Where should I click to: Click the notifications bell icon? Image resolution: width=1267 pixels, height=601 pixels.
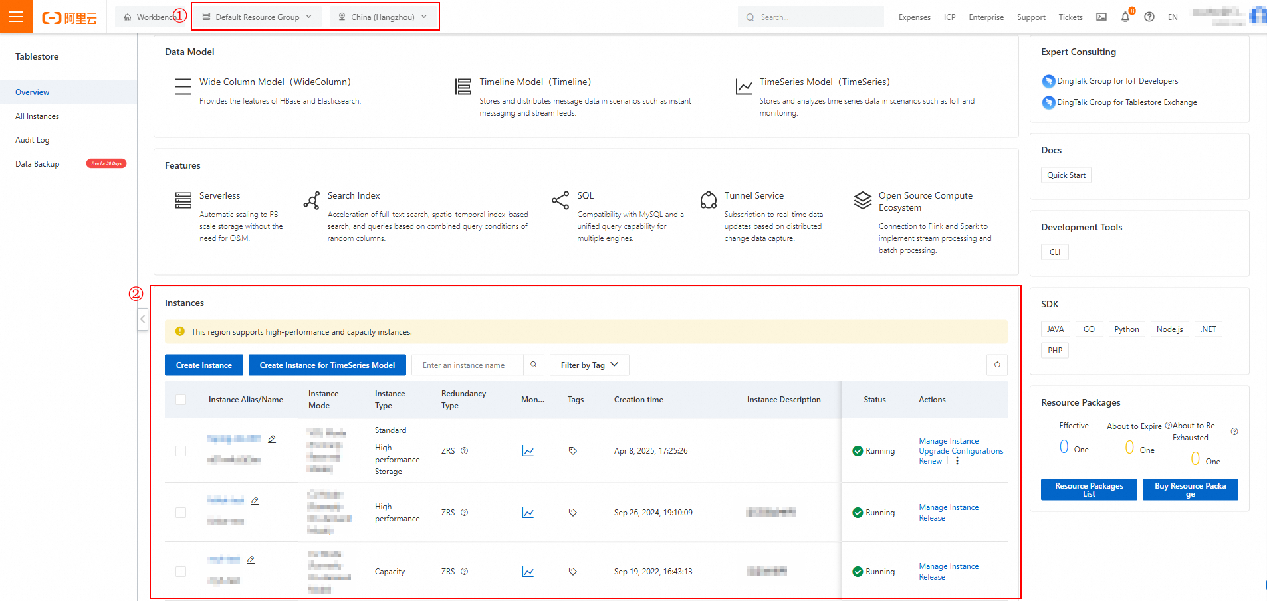[1125, 17]
